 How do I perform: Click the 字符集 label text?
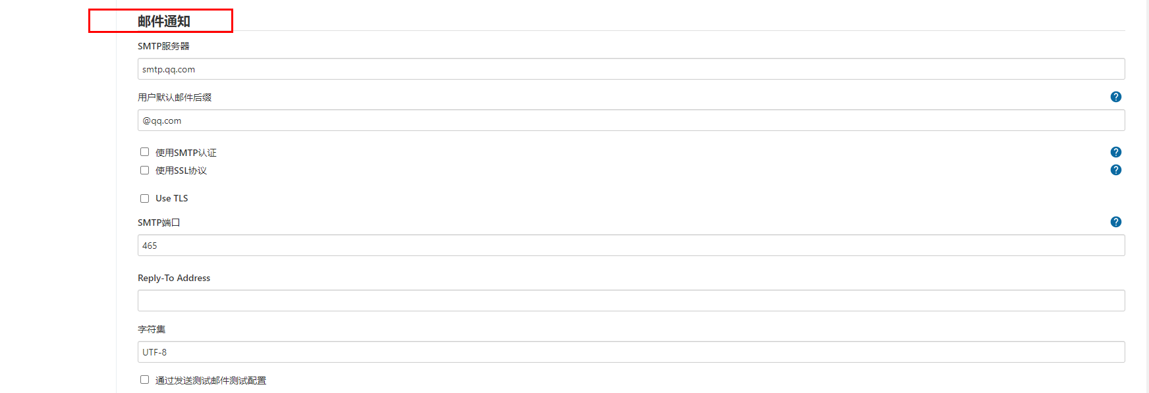coord(152,329)
